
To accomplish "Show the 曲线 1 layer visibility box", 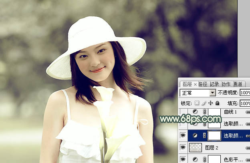I will [183, 112].
